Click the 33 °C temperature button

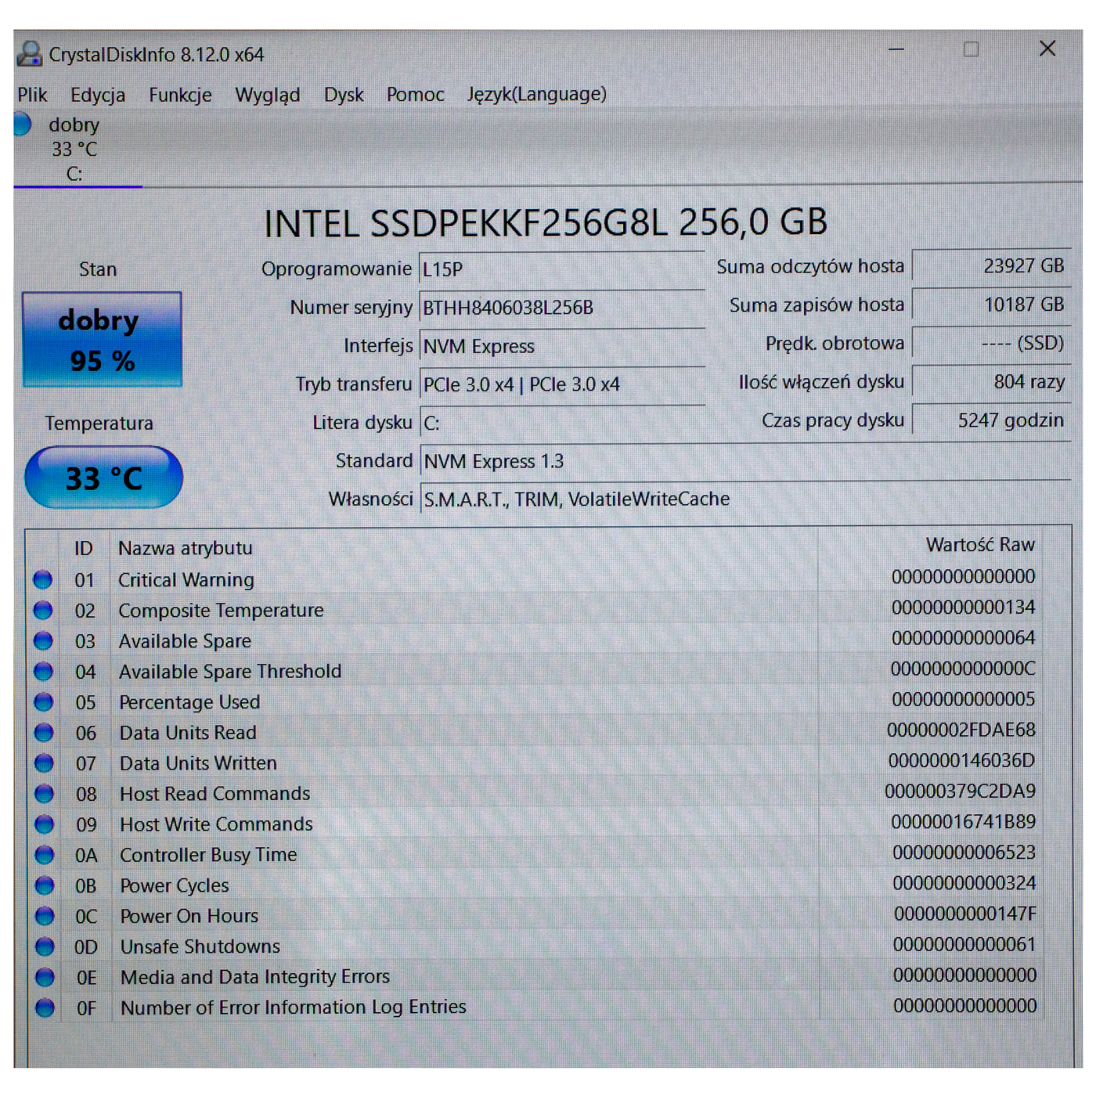(103, 478)
